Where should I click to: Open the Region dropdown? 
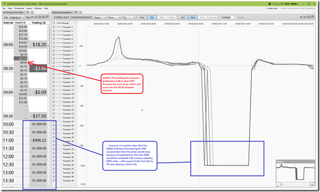(100, 18)
